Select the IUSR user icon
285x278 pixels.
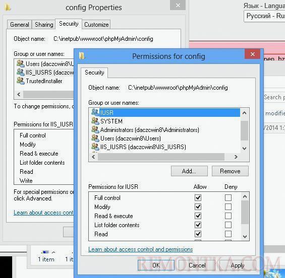pos(95,112)
